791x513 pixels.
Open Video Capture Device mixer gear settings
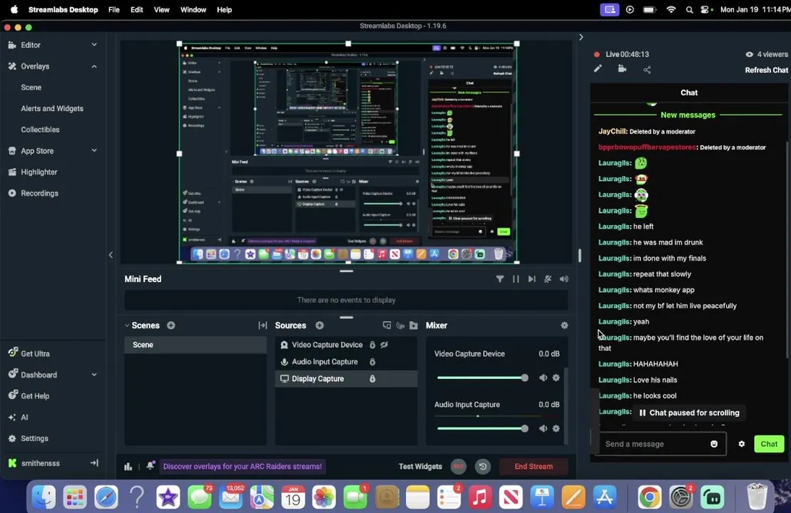click(556, 378)
